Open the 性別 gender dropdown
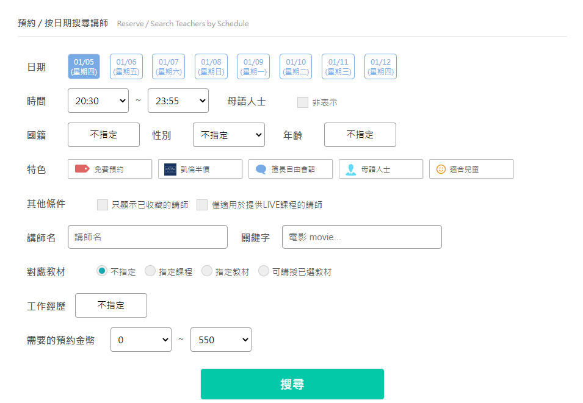Screen dimensions: 583x403 point(229,135)
